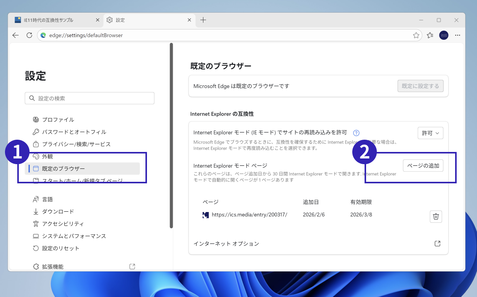Close the IE11時代の互換性サンプル tab
The image size is (477, 297).
tap(97, 20)
